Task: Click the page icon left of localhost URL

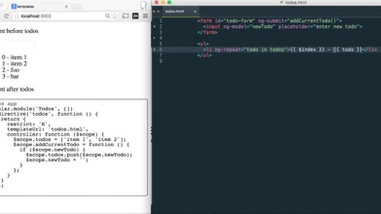Action: (17, 16)
